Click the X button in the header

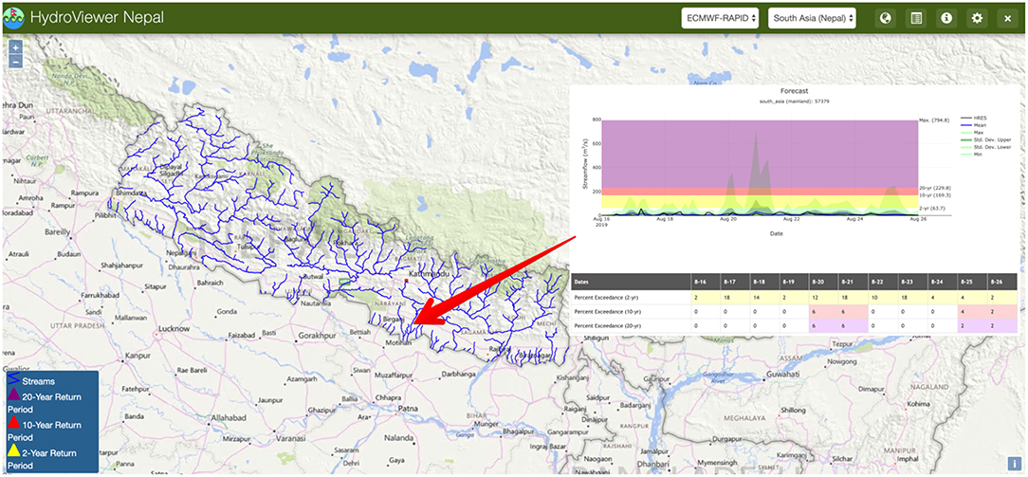point(1008,18)
